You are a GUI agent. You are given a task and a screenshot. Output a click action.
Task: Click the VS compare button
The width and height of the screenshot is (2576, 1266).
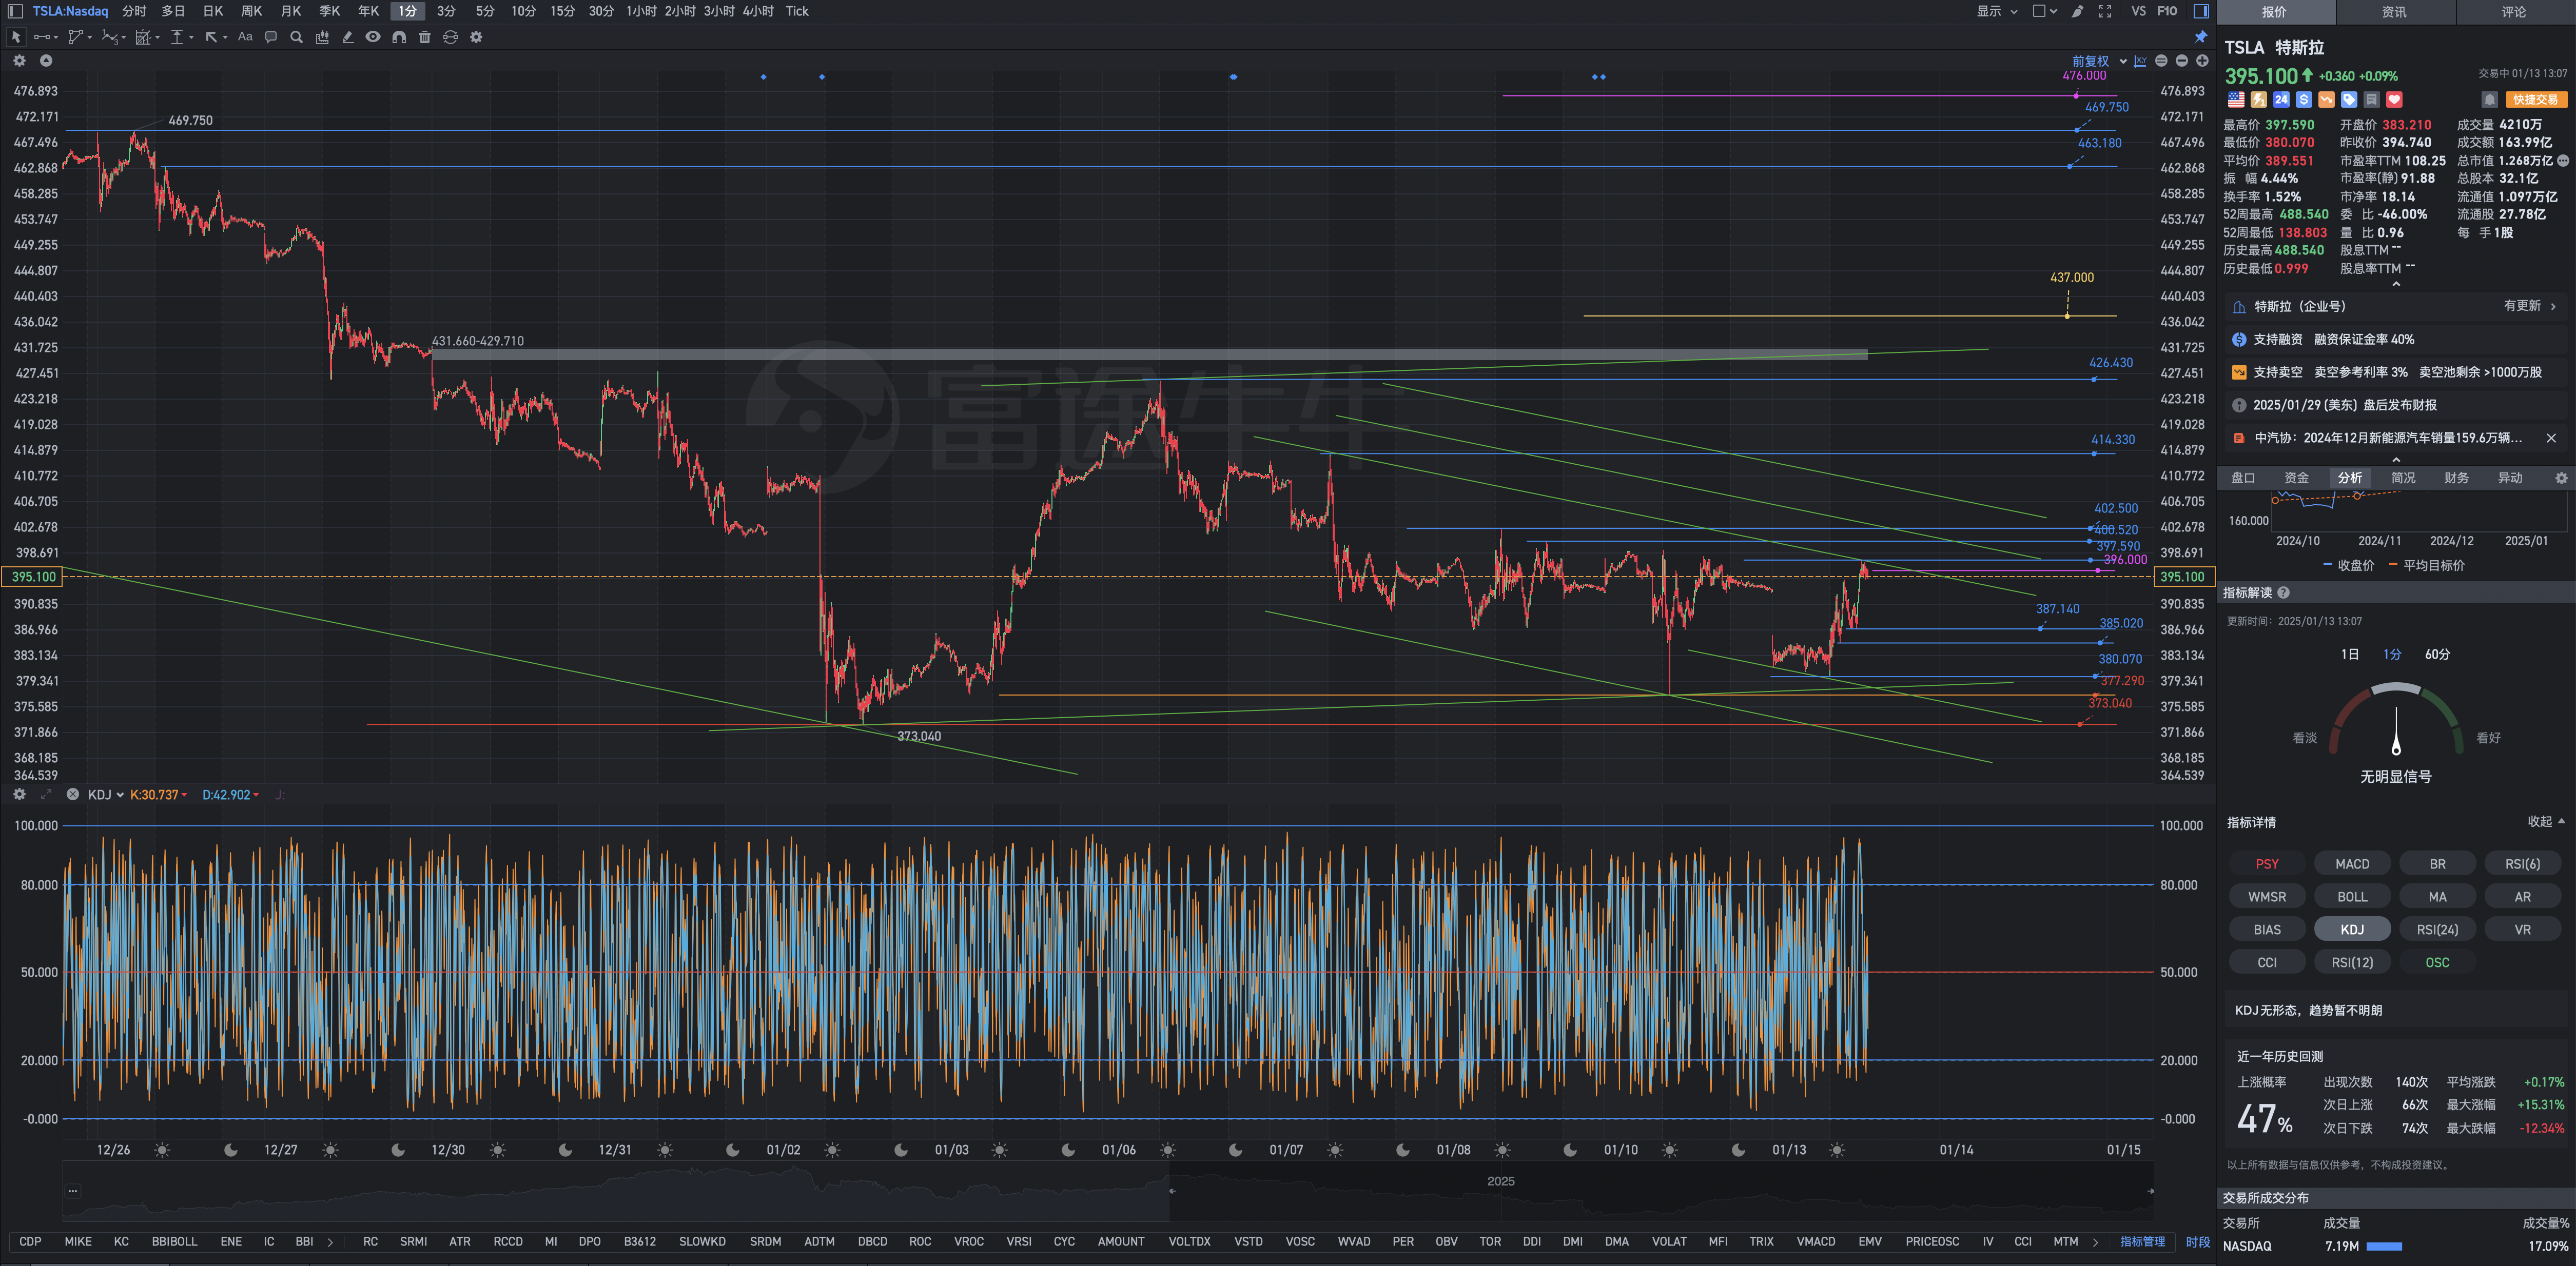2138,11
